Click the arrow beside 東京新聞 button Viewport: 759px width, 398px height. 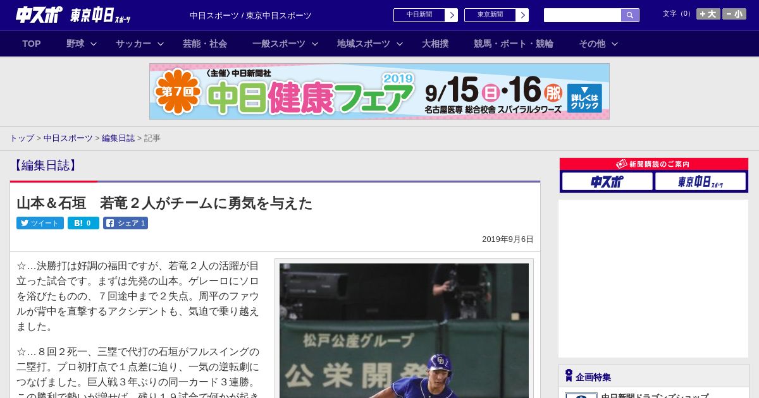(x=522, y=15)
